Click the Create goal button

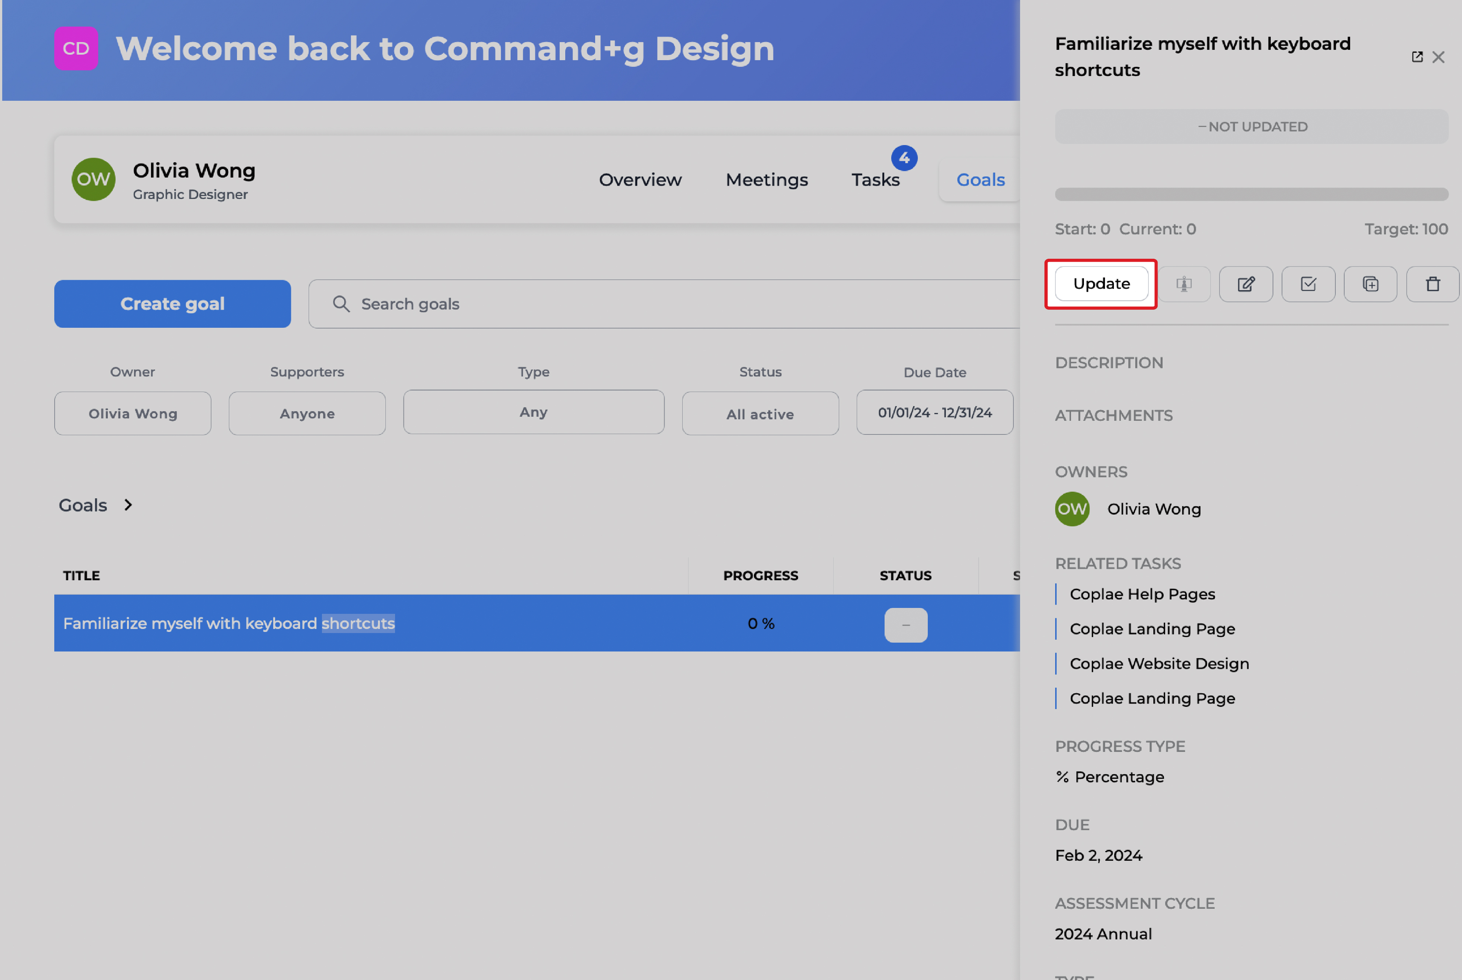pyautogui.click(x=172, y=304)
